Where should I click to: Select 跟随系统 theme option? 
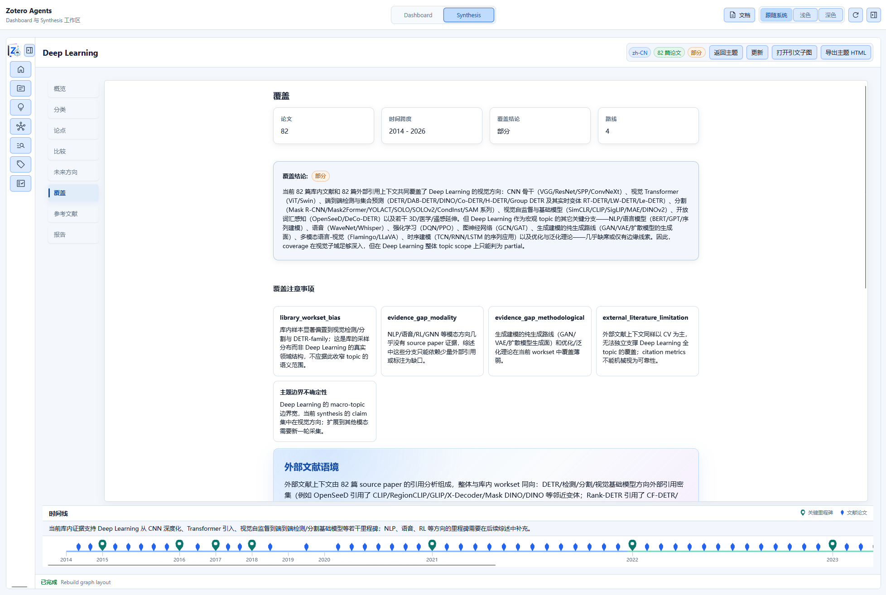pyautogui.click(x=776, y=15)
